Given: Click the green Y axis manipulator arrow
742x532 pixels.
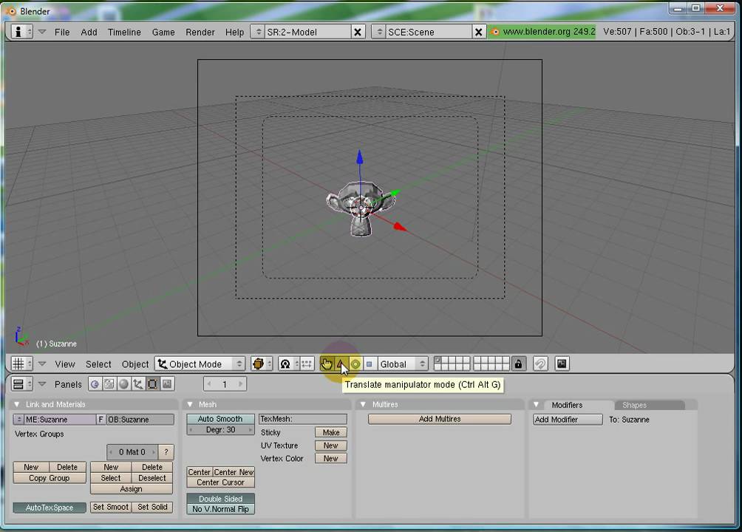Looking at the screenshot, I should click(394, 193).
